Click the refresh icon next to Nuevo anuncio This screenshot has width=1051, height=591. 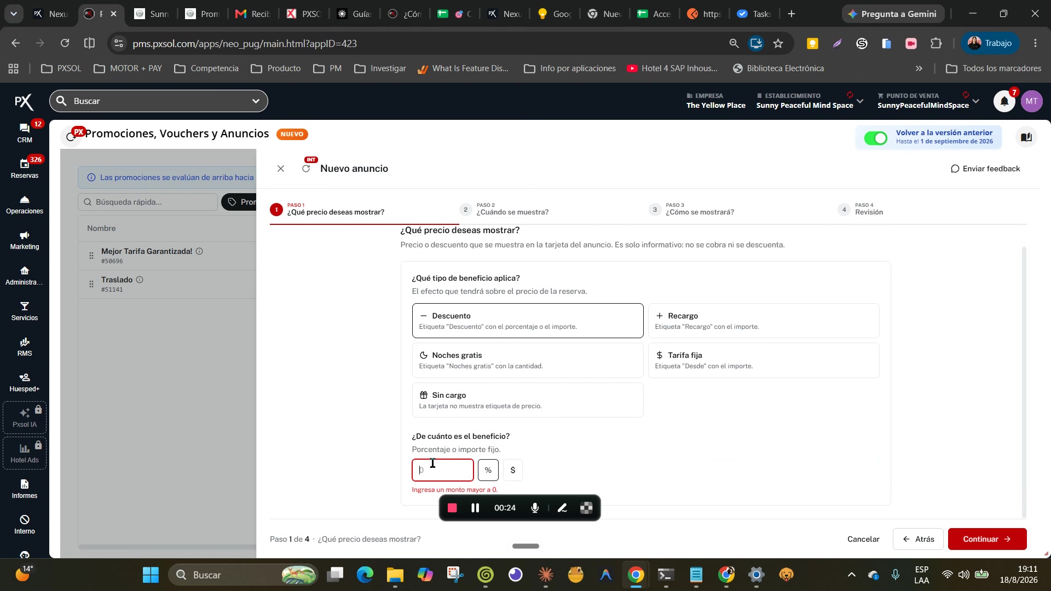click(307, 169)
